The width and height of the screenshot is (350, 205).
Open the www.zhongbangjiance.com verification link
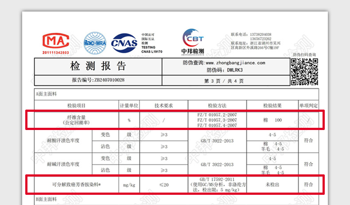(235, 63)
